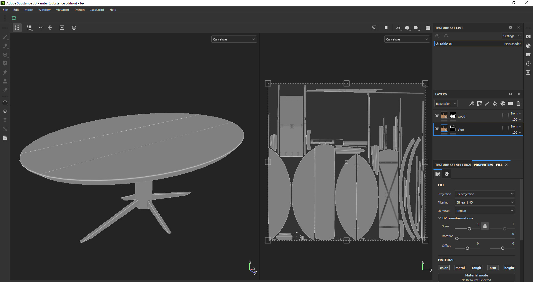This screenshot has height=282, width=533.
Task: Collapse the UV transformations section
Action: (440, 218)
